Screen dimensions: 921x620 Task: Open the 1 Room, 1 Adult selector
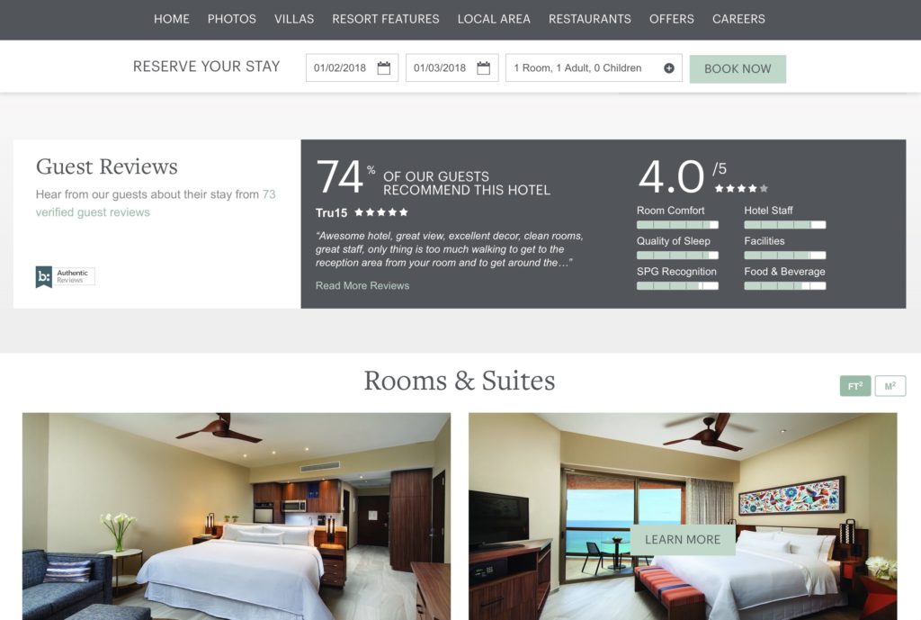click(594, 68)
